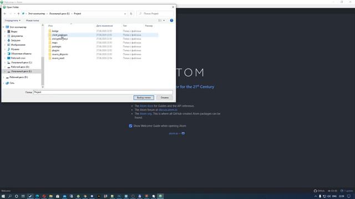Select Объемные объекты in the navigation tree

click(21, 54)
